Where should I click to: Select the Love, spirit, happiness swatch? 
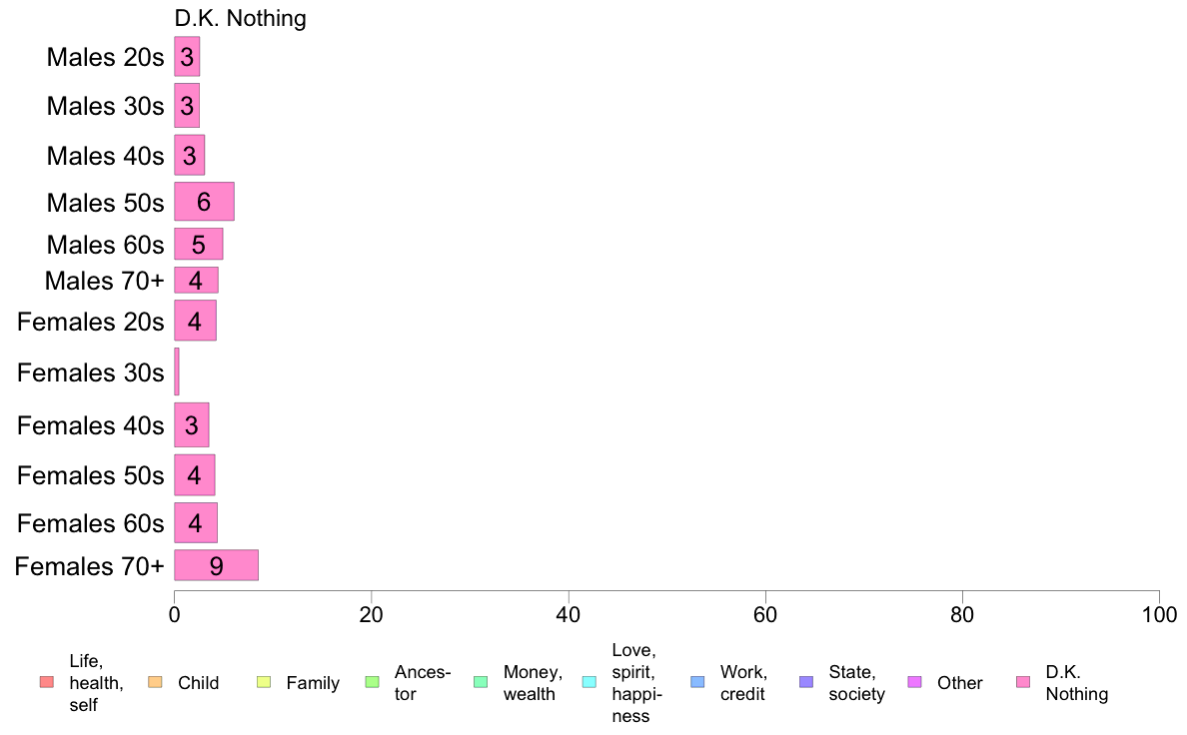click(x=589, y=682)
